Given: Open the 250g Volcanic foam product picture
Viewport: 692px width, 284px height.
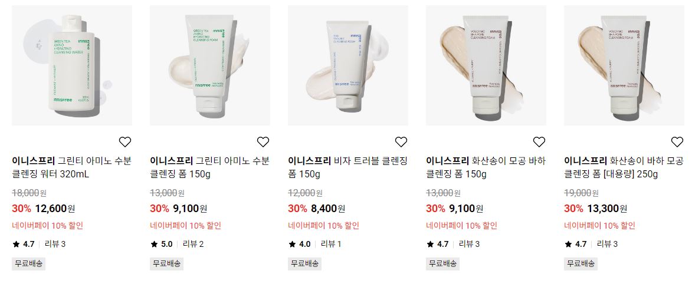Looking at the screenshot, I should coord(624,65).
